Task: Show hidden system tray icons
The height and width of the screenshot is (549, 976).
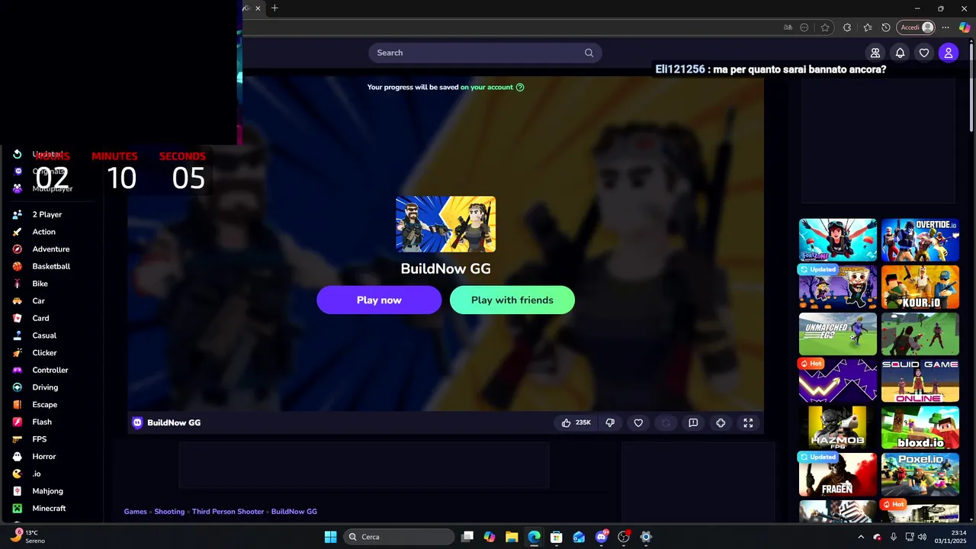Action: click(861, 537)
